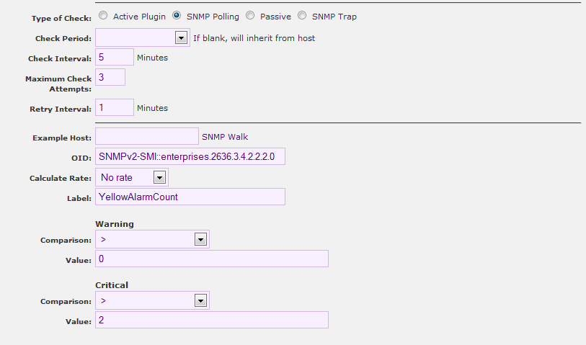
Task: Select the Active Plugin radio button
Action: [103, 16]
